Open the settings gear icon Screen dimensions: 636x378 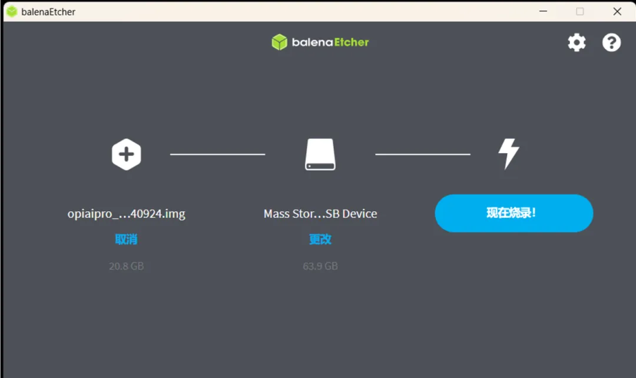click(577, 42)
